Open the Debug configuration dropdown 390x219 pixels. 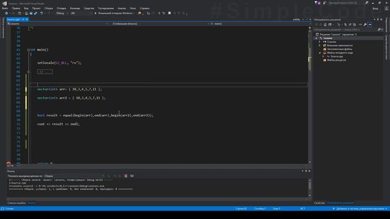pos(62,13)
